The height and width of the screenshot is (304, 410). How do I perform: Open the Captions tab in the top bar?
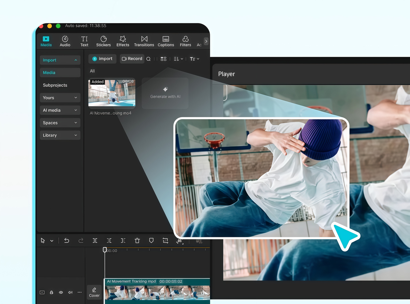(166, 41)
